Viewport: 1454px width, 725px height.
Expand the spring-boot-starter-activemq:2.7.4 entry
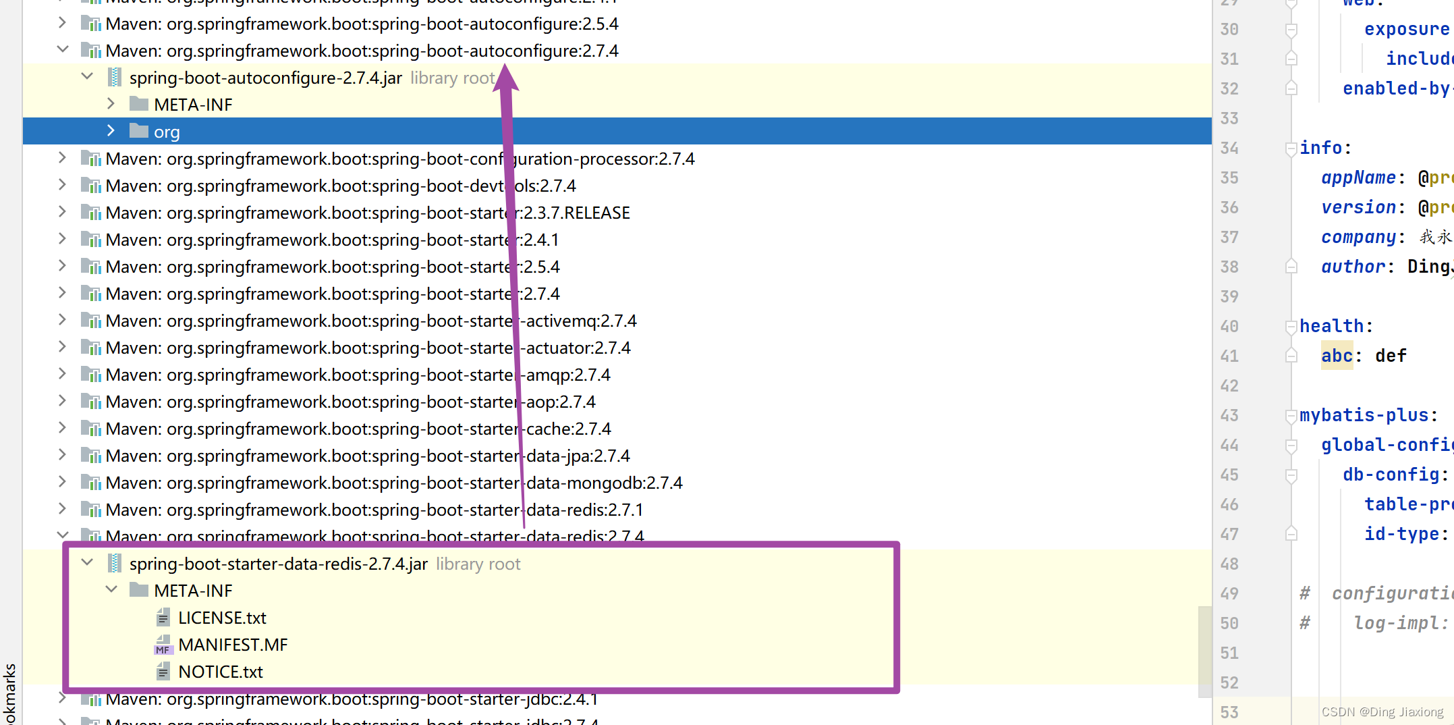[x=62, y=320]
